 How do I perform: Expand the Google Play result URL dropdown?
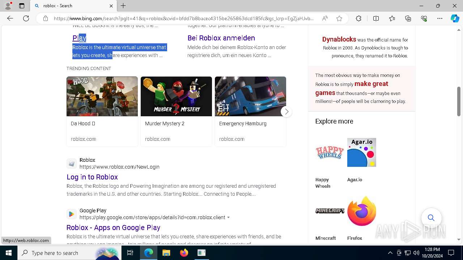coord(228,217)
